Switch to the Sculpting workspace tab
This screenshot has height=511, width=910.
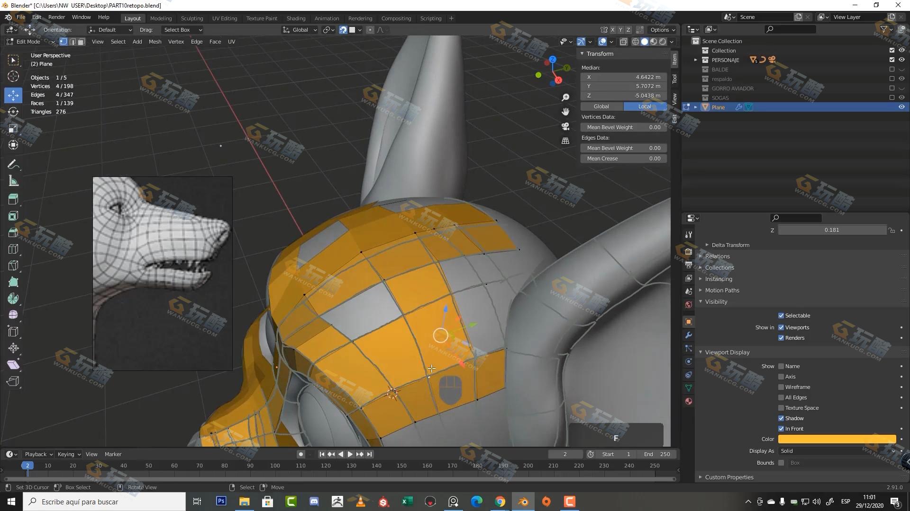[x=191, y=18]
